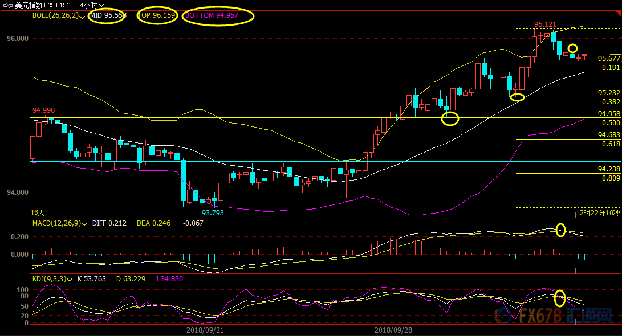Screen dimensions: 622x336
Task: Select the 0.618 Fibonacci level label
Action: pos(611,144)
